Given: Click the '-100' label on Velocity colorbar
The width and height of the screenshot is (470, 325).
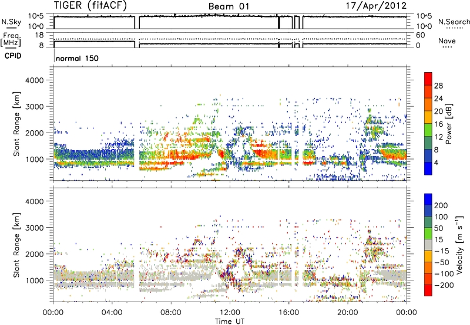Looking at the screenshot, I should pyautogui.click(x=444, y=274).
